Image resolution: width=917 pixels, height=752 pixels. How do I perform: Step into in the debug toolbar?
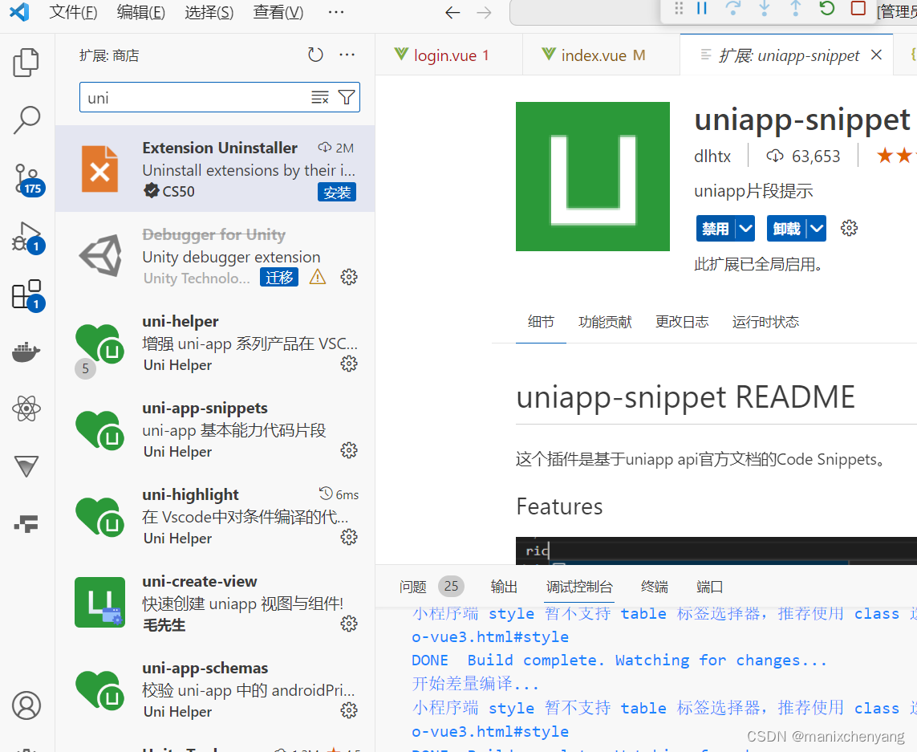pyautogui.click(x=764, y=8)
